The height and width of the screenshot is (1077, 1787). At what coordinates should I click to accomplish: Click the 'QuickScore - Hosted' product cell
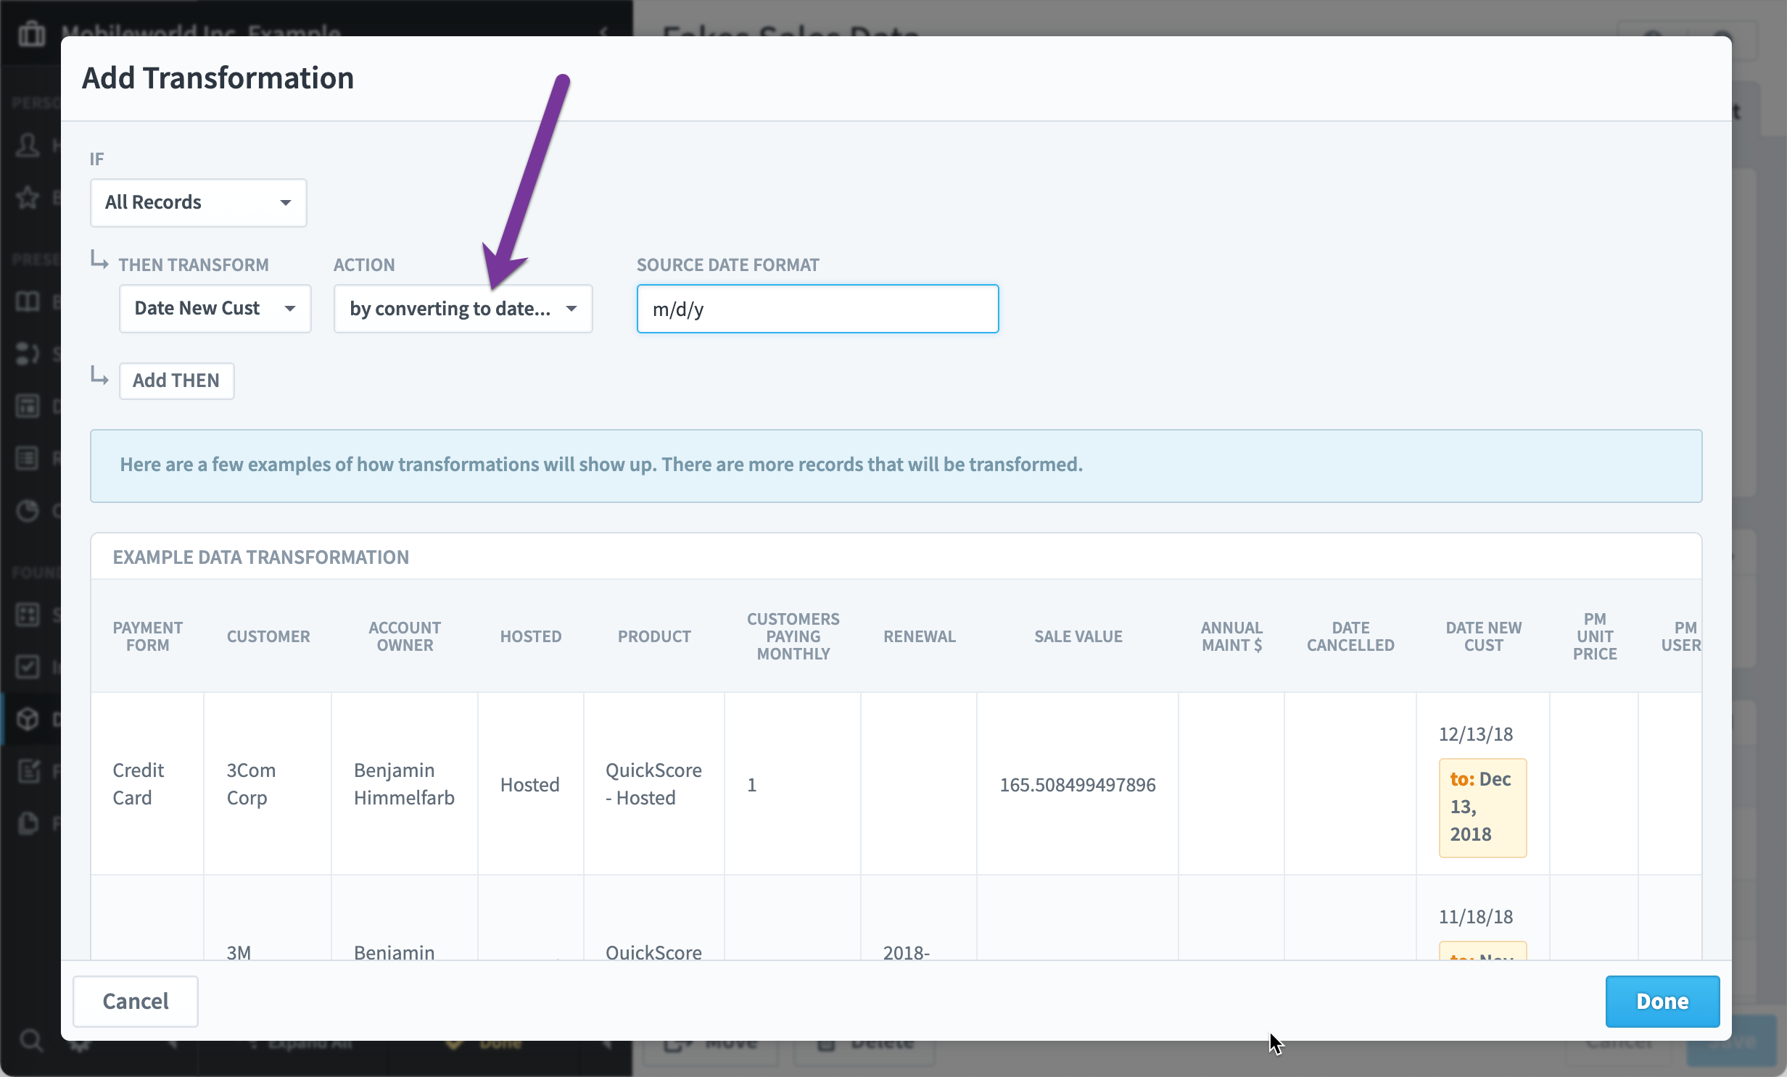click(653, 783)
